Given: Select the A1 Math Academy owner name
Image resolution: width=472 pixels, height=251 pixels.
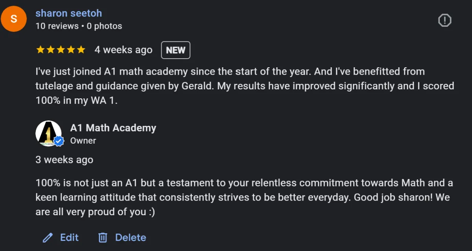Looking at the screenshot, I should pyautogui.click(x=113, y=128).
